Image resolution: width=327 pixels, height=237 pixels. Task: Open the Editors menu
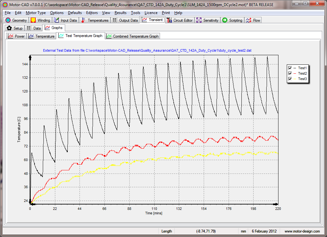(x=92, y=13)
